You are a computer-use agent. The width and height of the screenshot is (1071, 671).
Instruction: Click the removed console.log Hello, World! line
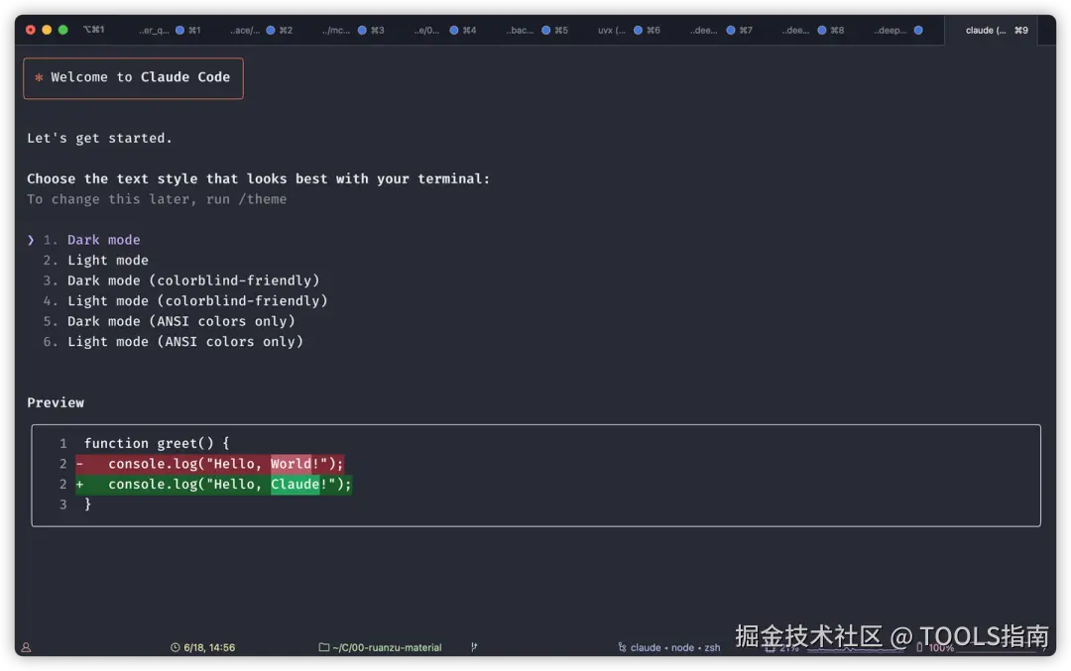209,464
